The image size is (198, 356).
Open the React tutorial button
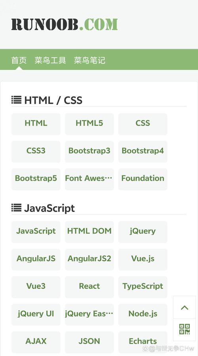click(89, 287)
